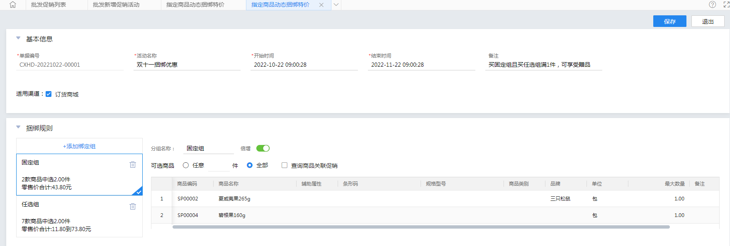Delete the 固定组 bundle group

coord(133,164)
